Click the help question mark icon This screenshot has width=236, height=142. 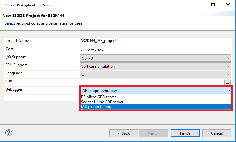9,133
